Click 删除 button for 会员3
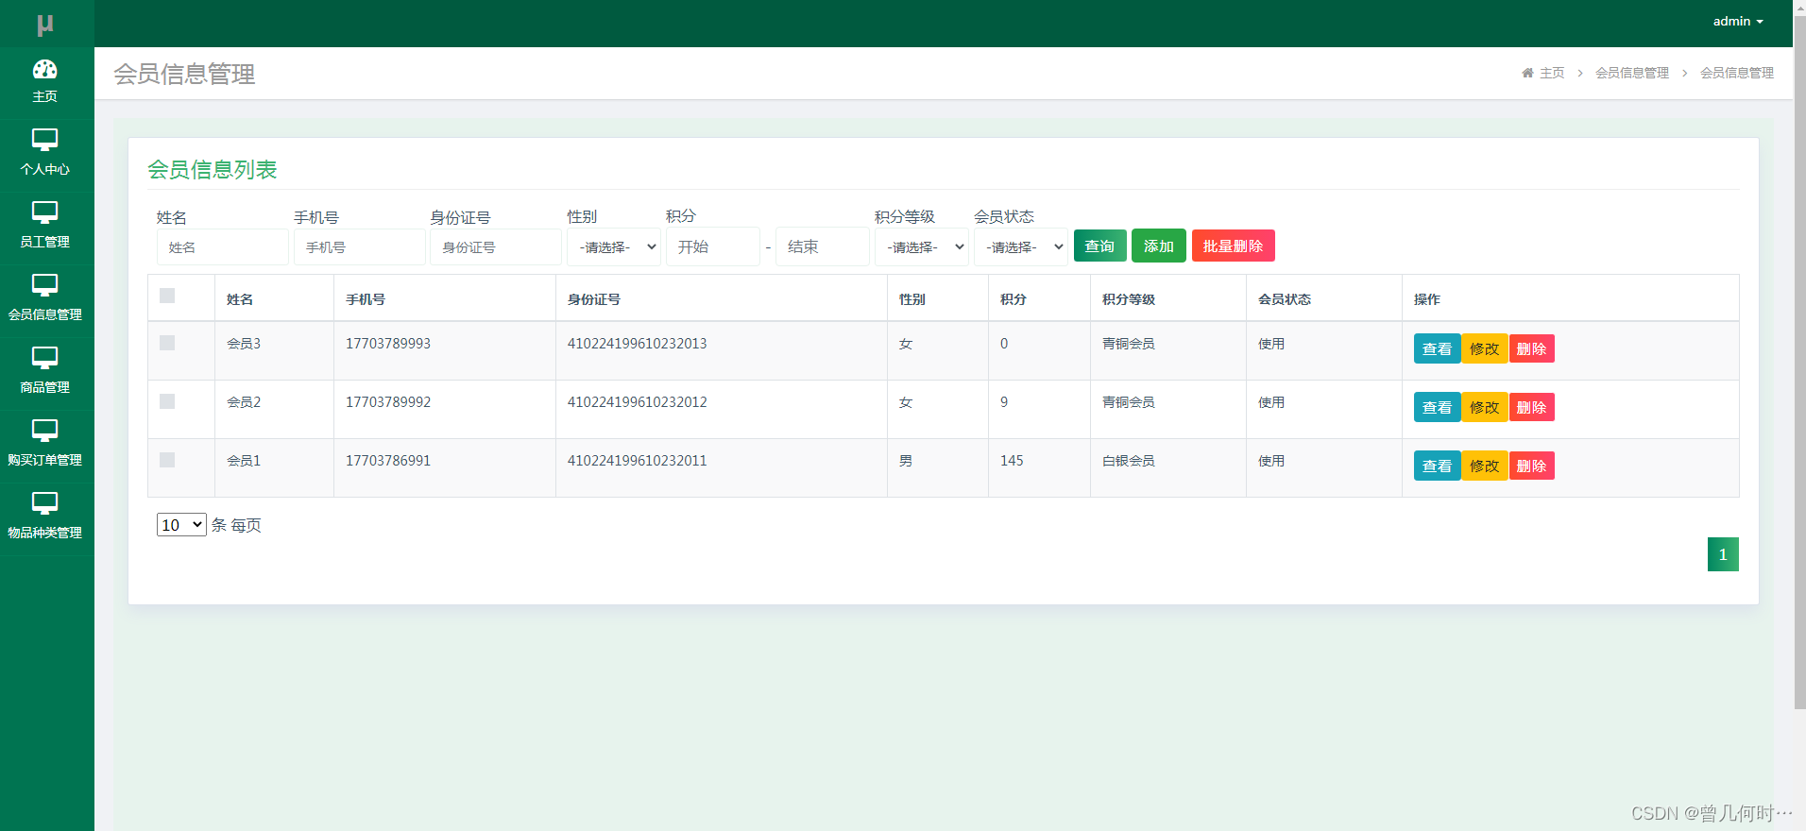The height and width of the screenshot is (831, 1806). point(1531,348)
